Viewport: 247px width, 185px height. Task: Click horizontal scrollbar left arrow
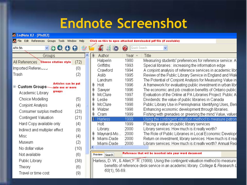tap(93, 147)
